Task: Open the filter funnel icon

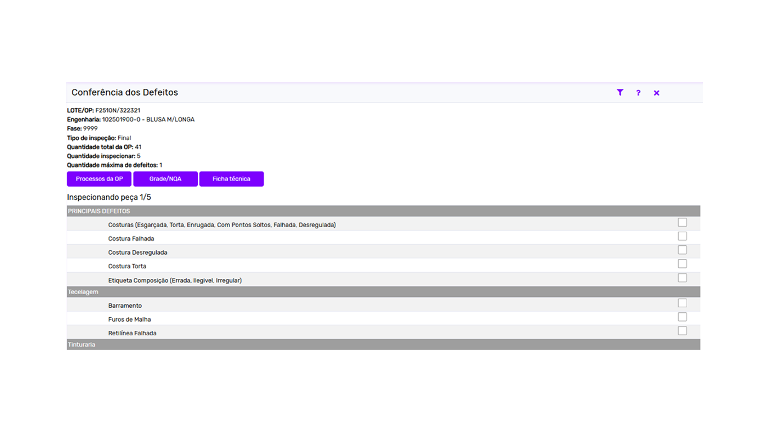Action: (x=620, y=93)
